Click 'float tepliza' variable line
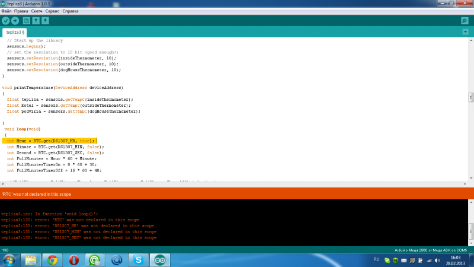This screenshot has height=267, width=474. pos(70,99)
